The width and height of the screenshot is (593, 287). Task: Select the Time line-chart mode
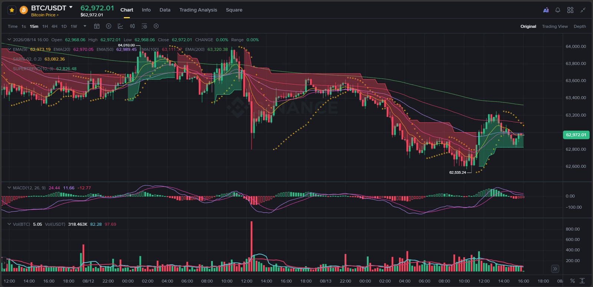13,26
